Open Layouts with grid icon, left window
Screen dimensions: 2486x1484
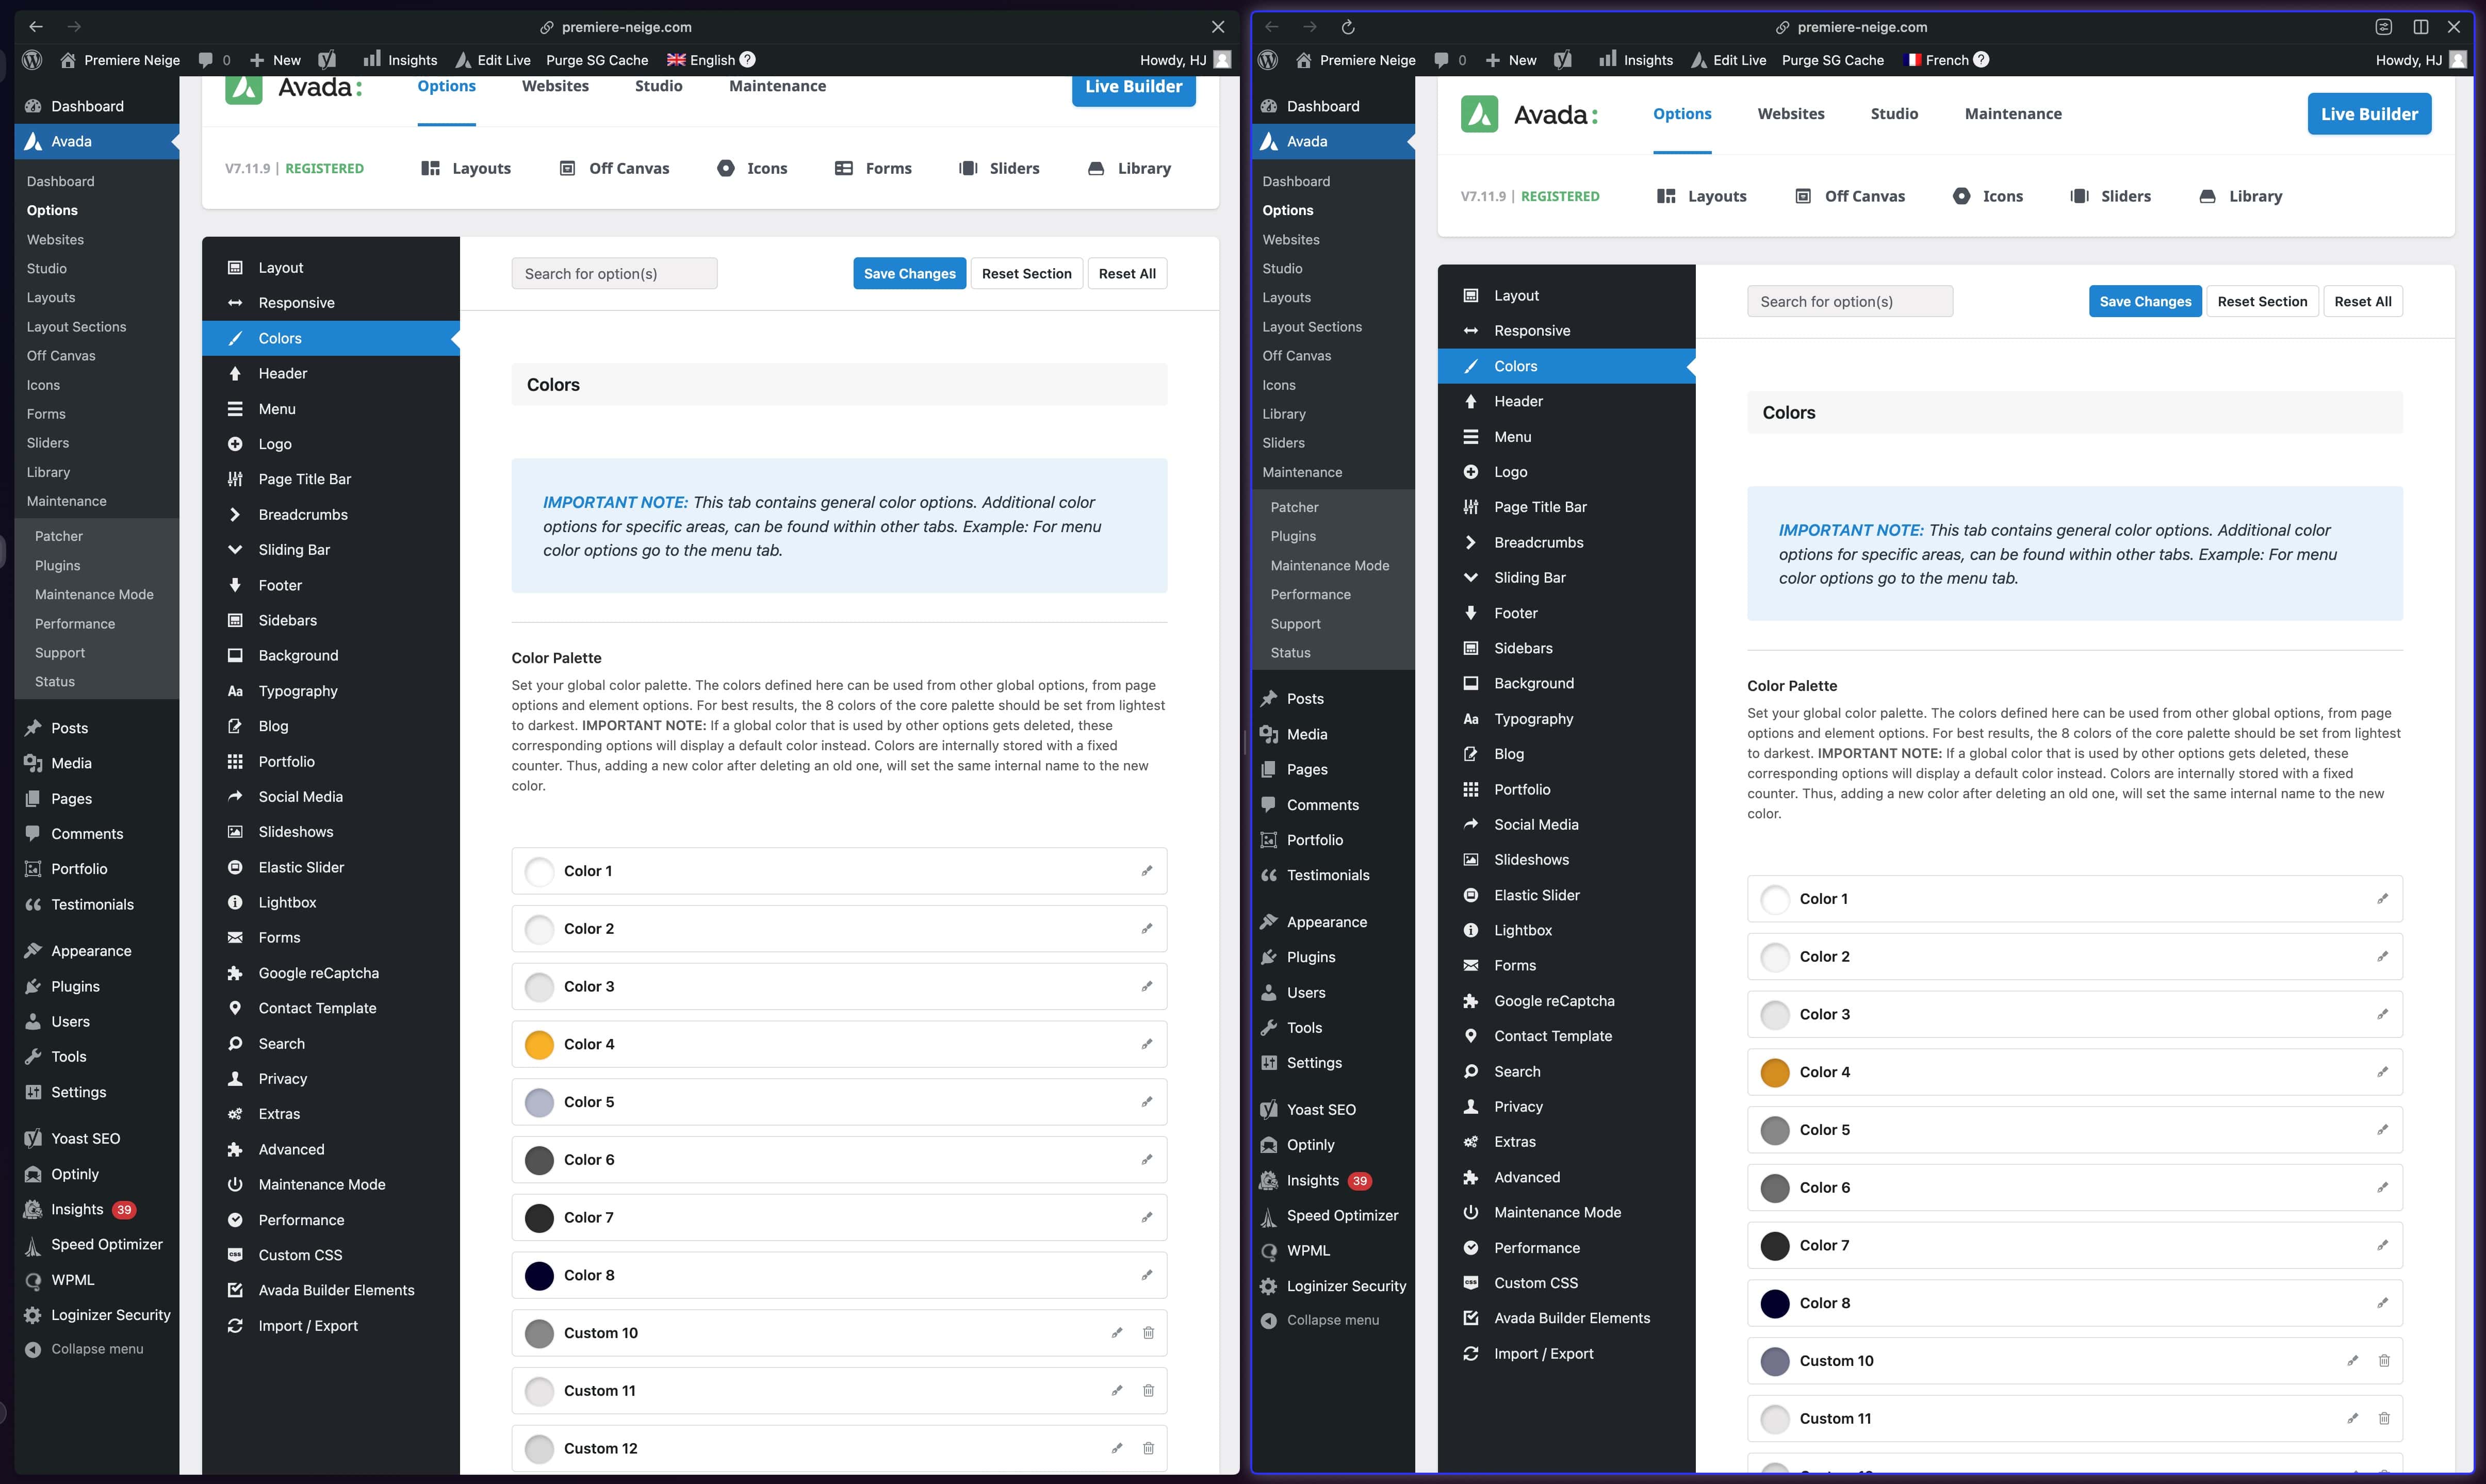coord(466,168)
